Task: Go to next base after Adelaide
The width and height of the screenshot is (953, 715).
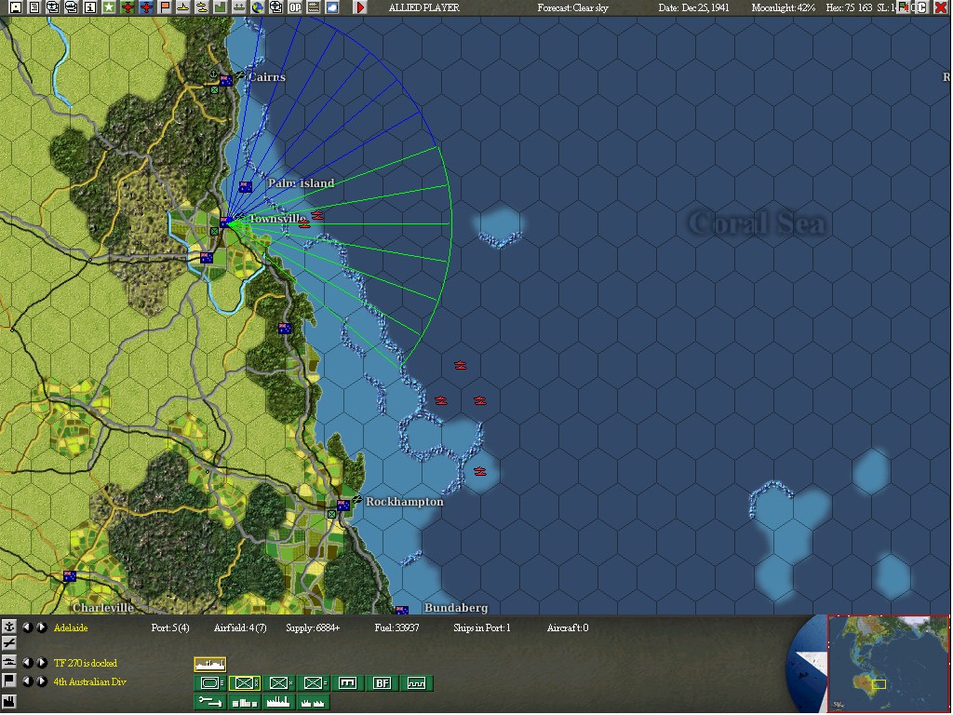Action: [41, 627]
